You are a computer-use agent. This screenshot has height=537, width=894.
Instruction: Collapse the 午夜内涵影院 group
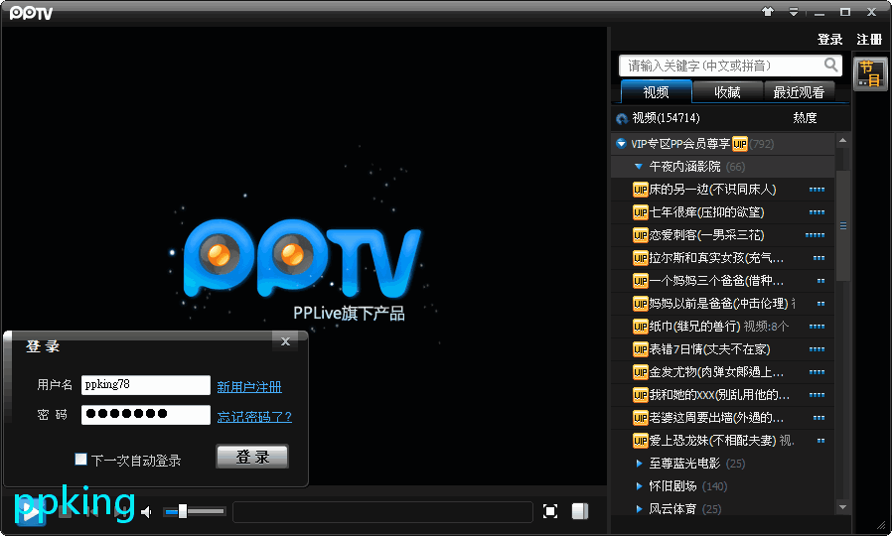click(639, 167)
